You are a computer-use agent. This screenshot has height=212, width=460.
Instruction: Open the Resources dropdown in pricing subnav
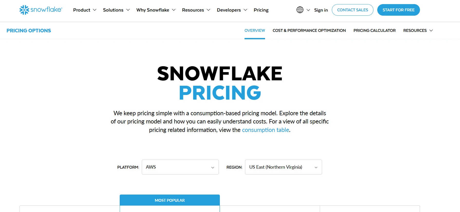click(417, 30)
